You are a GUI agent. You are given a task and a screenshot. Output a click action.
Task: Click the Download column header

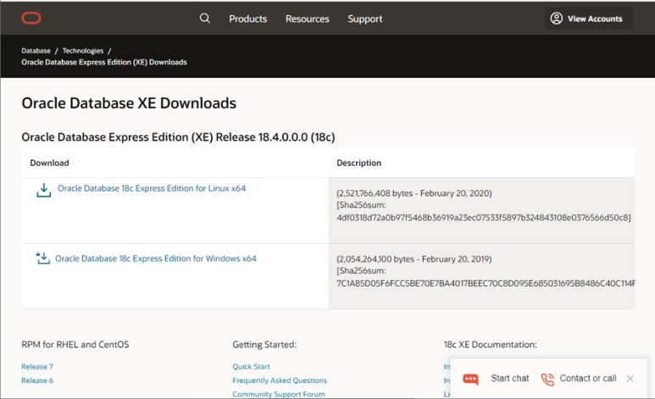49,163
